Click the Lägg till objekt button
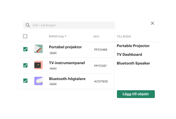Viewport: 176px width, 119px height. click(x=136, y=94)
